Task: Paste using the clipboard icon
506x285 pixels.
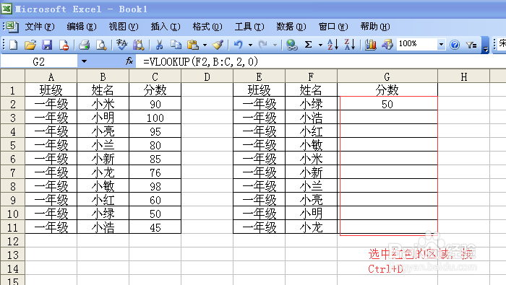Action: pos(193,45)
